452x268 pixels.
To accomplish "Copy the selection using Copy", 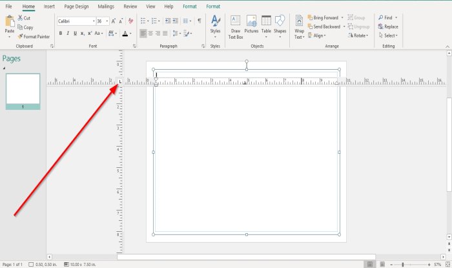I will coord(25,27).
